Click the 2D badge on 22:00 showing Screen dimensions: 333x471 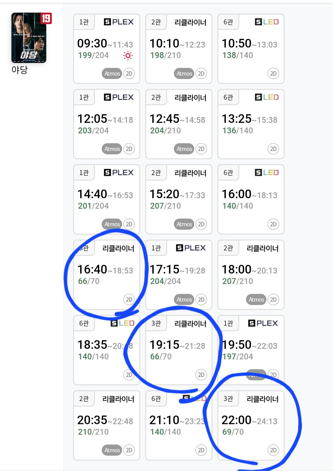[273, 450]
